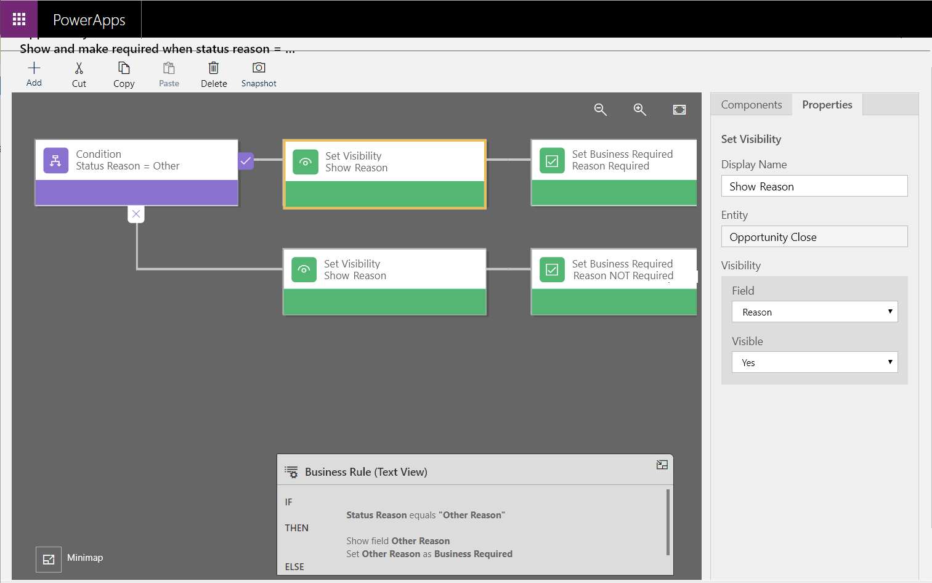932x583 pixels.
Task: Open the PowerApps app launcher waffle
Action: [19, 19]
